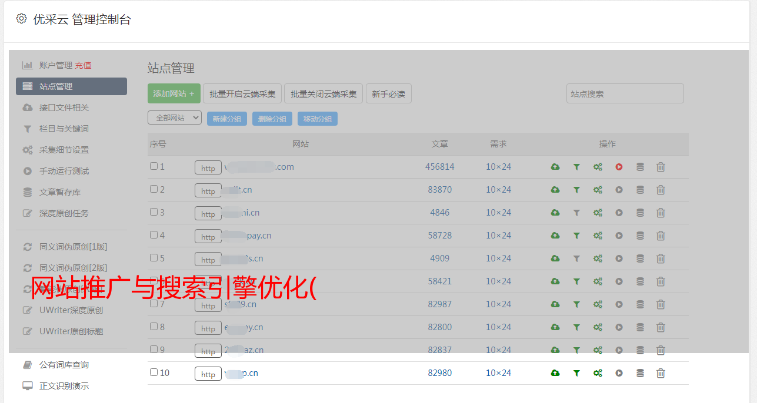The width and height of the screenshot is (757, 403).
Task: Delete row 10 with trash icon
Action: point(661,373)
